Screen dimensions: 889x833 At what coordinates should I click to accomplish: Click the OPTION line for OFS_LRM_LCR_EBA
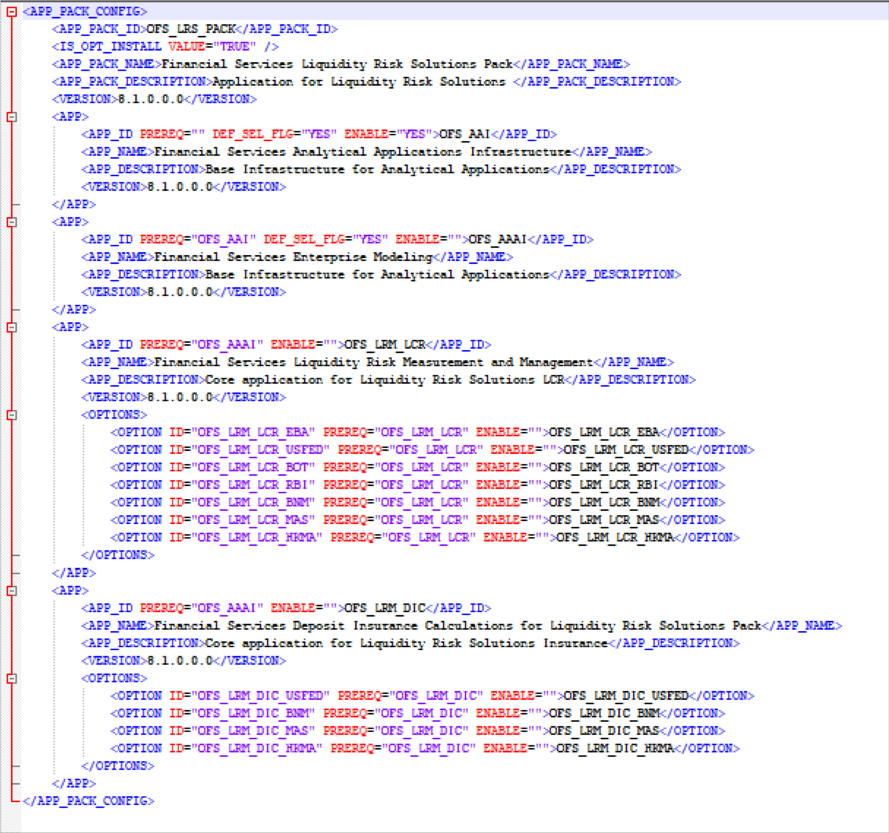(x=418, y=432)
